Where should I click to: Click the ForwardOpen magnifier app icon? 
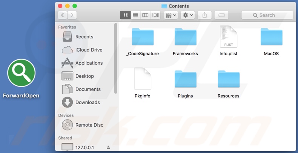pos(21,73)
